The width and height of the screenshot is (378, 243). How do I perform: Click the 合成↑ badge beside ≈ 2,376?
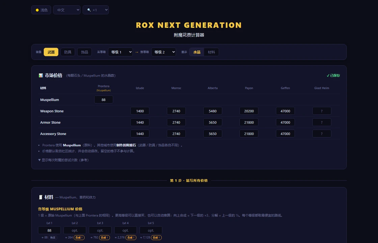tap(131, 238)
